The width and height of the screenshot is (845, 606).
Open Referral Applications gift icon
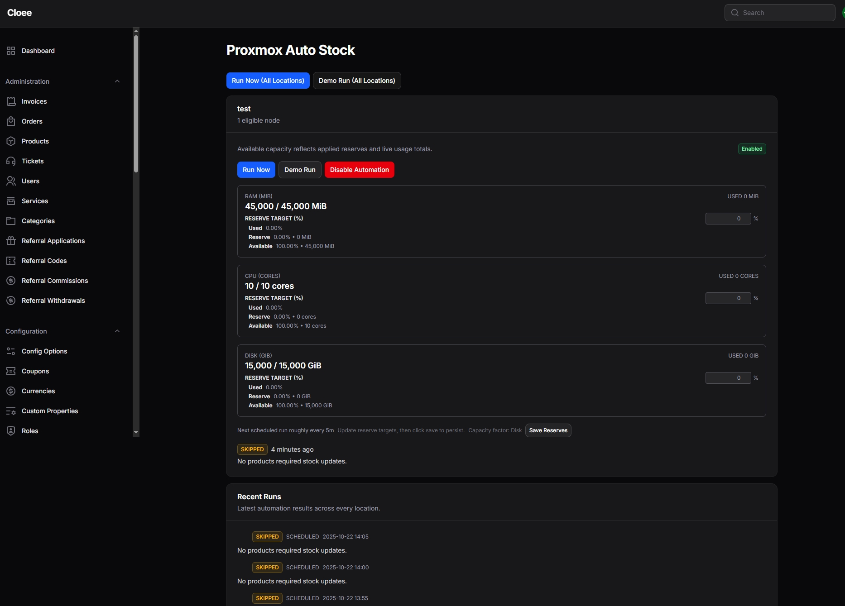(11, 241)
